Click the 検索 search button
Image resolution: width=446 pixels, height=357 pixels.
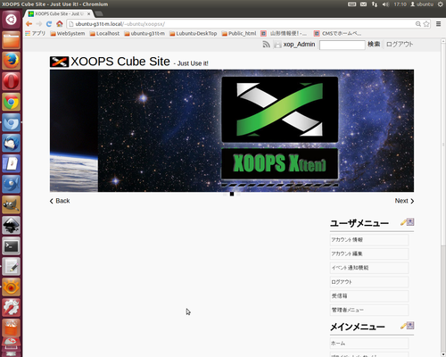(374, 45)
